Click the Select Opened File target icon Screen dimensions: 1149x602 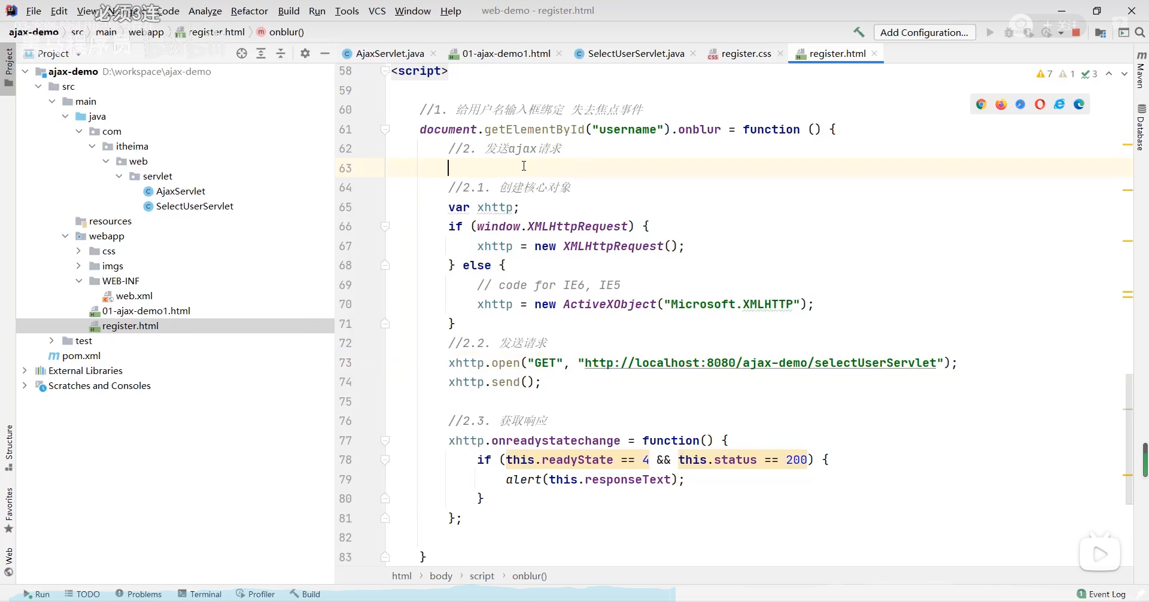pyautogui.click(x=242, y=53)
